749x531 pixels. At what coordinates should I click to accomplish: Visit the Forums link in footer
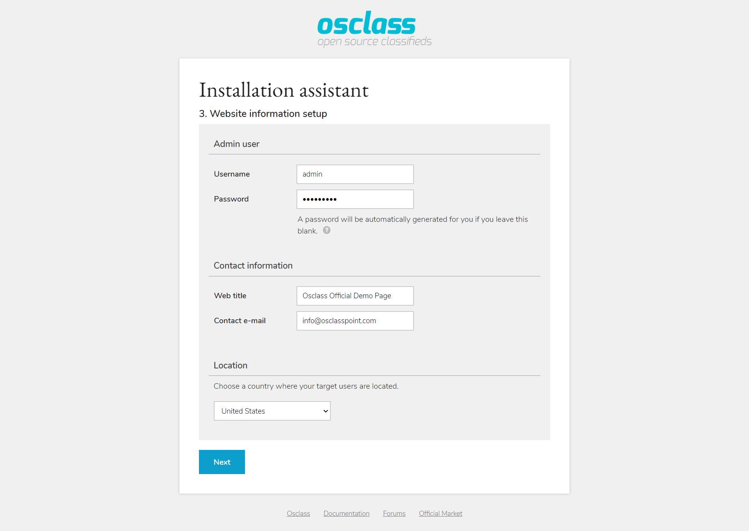tap(394, 513)
